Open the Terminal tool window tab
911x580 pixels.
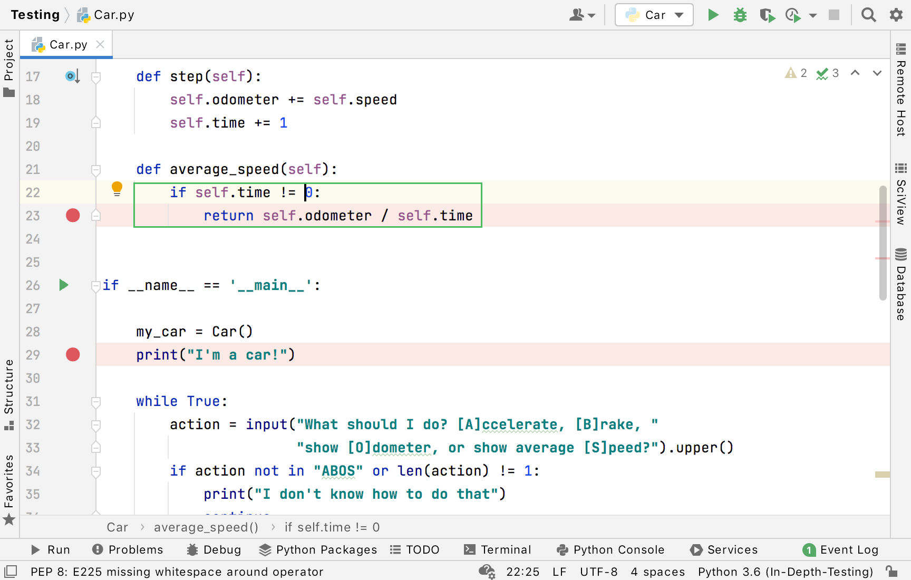tap(498, 549)
